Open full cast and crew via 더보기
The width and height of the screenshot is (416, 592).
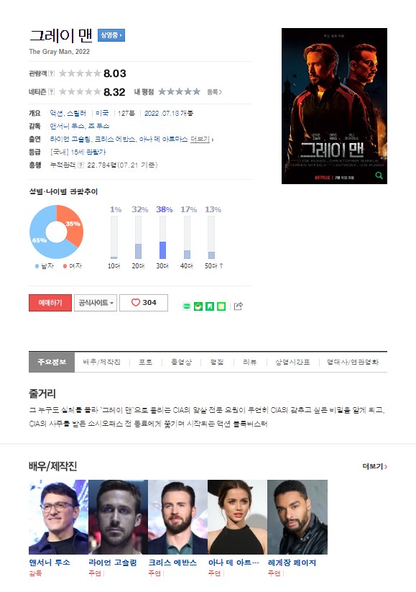tap(375, 467)
